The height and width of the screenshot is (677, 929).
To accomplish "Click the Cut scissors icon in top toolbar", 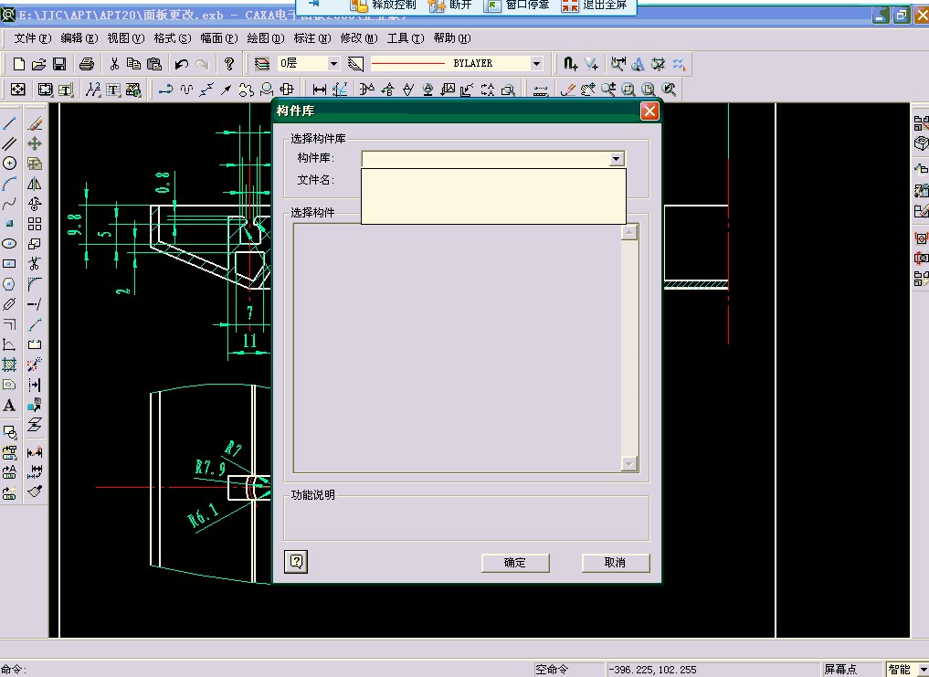I will click(x=114, y=64).
